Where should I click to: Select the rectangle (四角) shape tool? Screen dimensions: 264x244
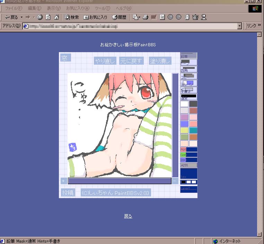188,69
